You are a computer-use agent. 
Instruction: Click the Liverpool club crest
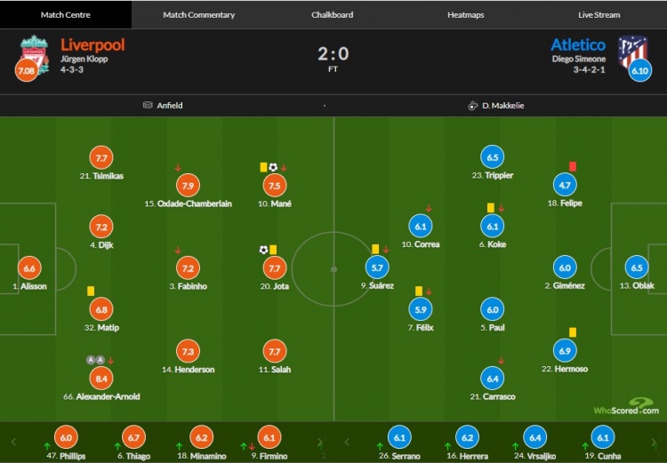pyautogui.click(x=34, y=51)
